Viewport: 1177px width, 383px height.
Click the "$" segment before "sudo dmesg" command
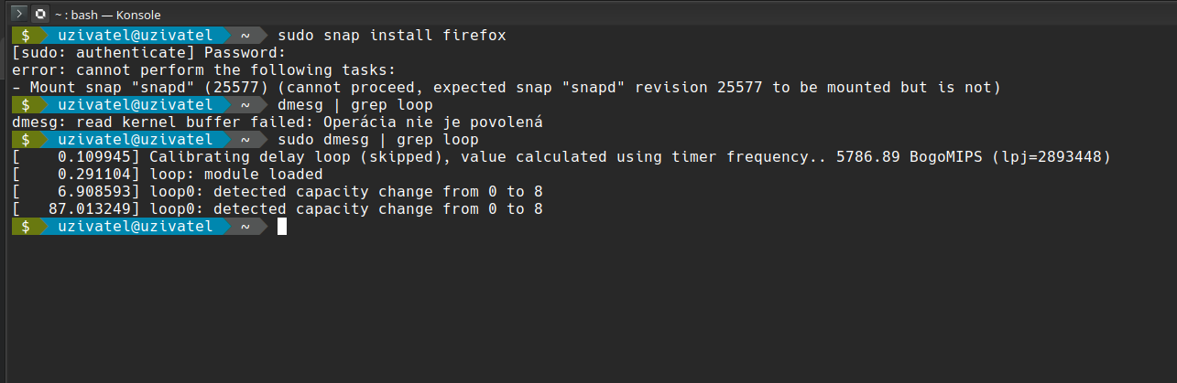26,140
